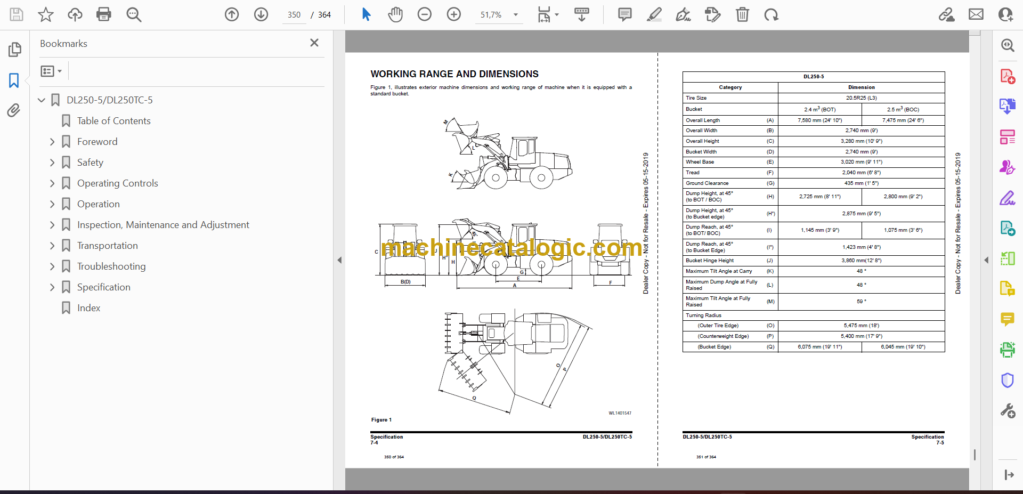The height and width of the screenshot is (494, 1023).
Task: Open the find text search tool
Action: (134, 14)
